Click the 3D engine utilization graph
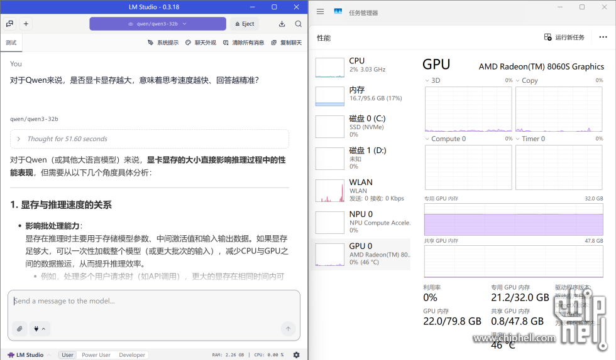 tap(468, 109)
